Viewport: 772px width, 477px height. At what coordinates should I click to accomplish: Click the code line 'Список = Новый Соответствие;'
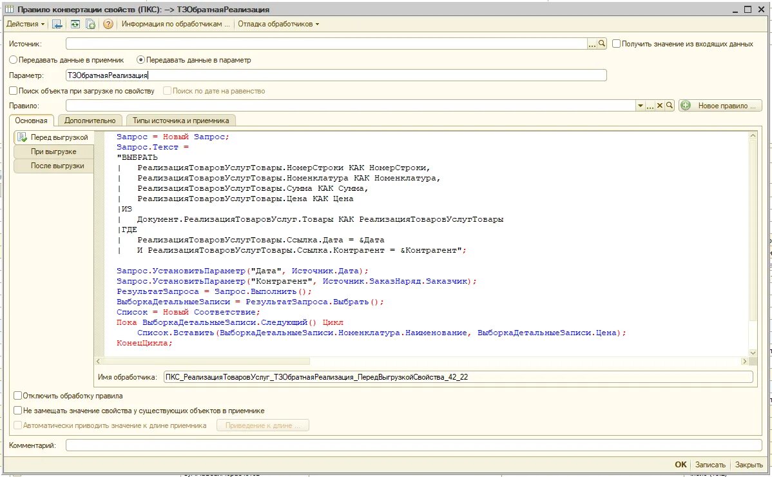(188, 312)
